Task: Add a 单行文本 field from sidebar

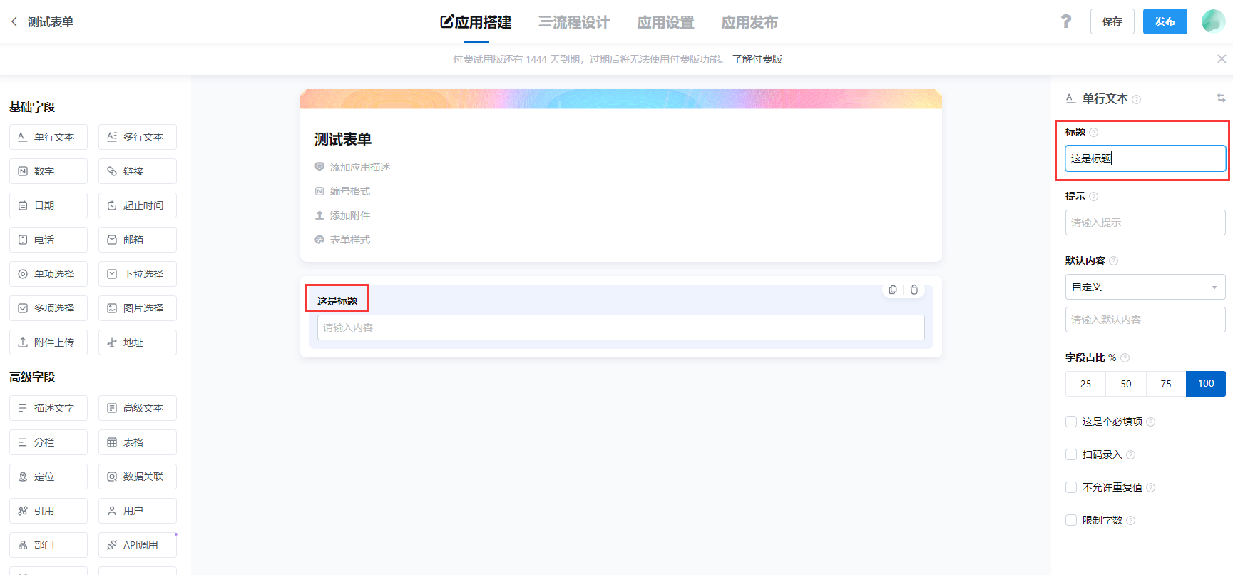Action: tap(48, 137)
